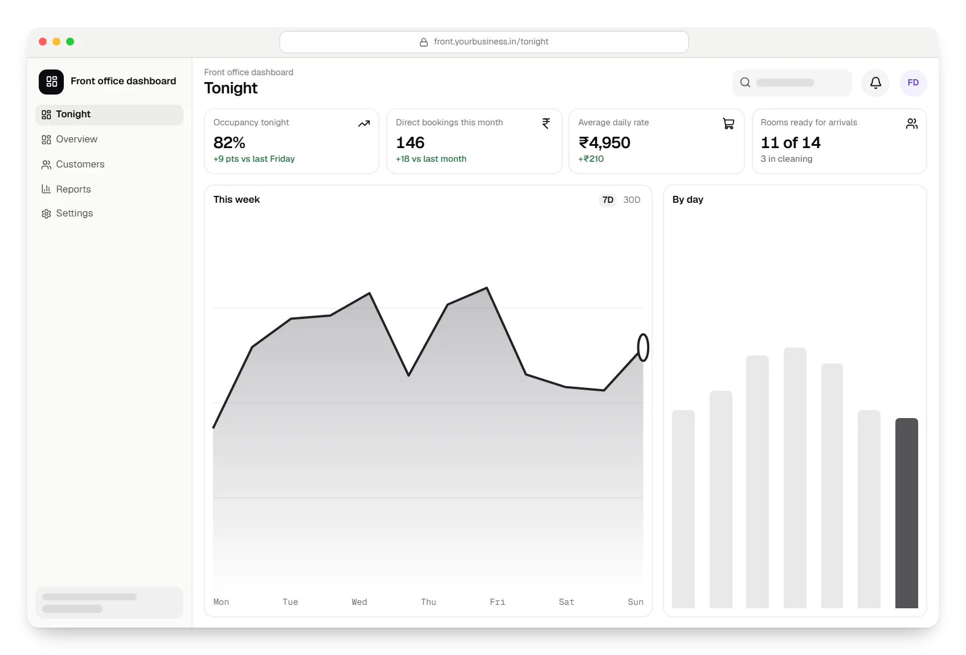
Task: Click the tallest bar in By day chart
Action: 795,478
